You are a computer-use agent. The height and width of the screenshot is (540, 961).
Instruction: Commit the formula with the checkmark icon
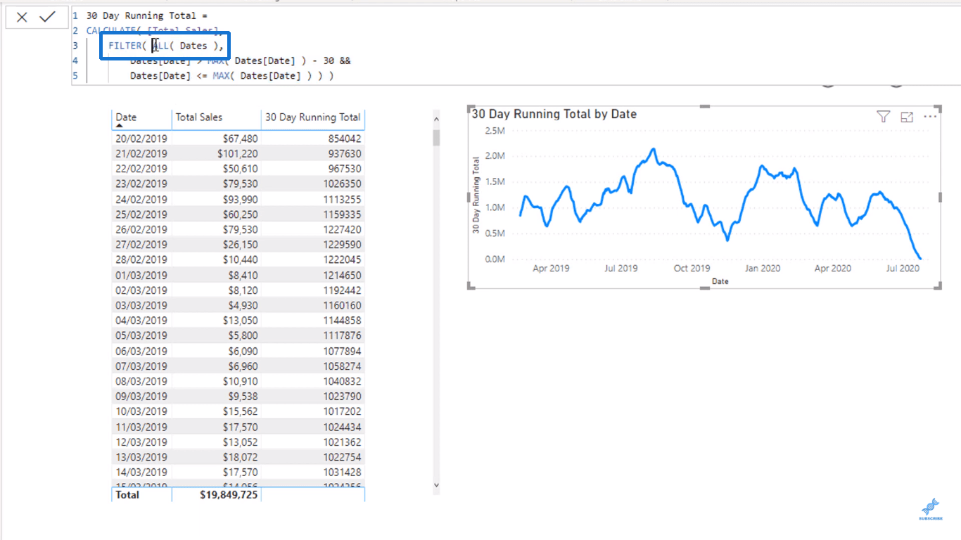point(47,17)
